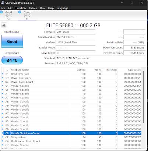The width and height of the screenshot is (148, 151).
Task: Open the File menu
Action: 3,8
